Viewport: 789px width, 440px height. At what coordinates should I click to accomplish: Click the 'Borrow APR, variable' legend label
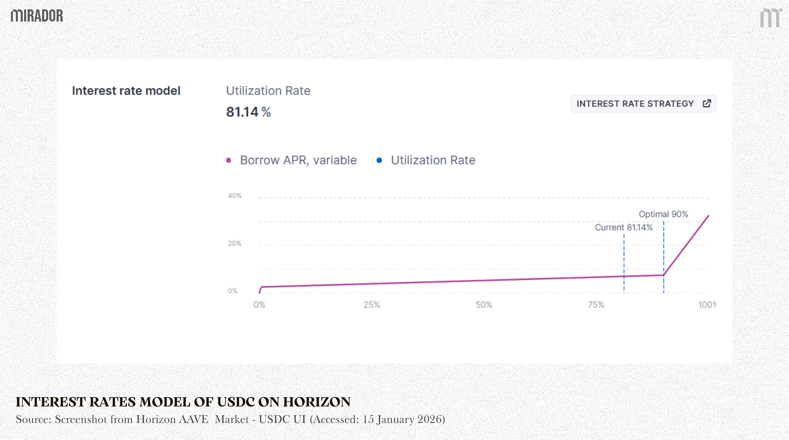[299, 160]
